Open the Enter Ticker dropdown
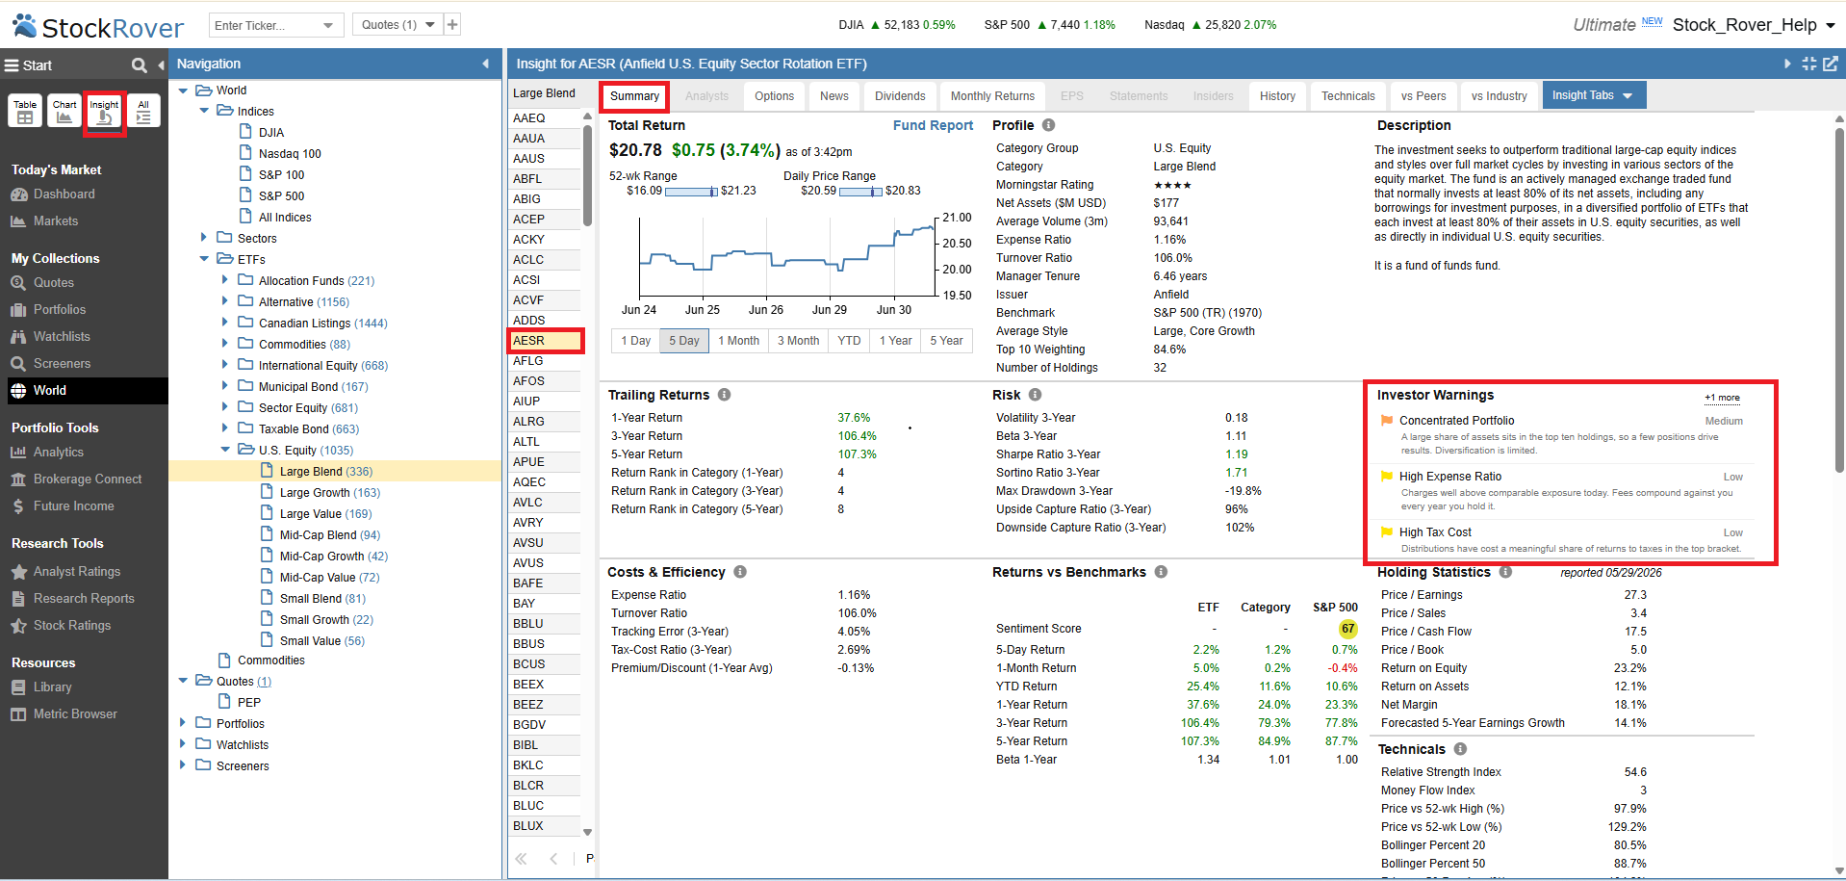This screenshot has height=881, width=1846. click(x=328, y=25)
